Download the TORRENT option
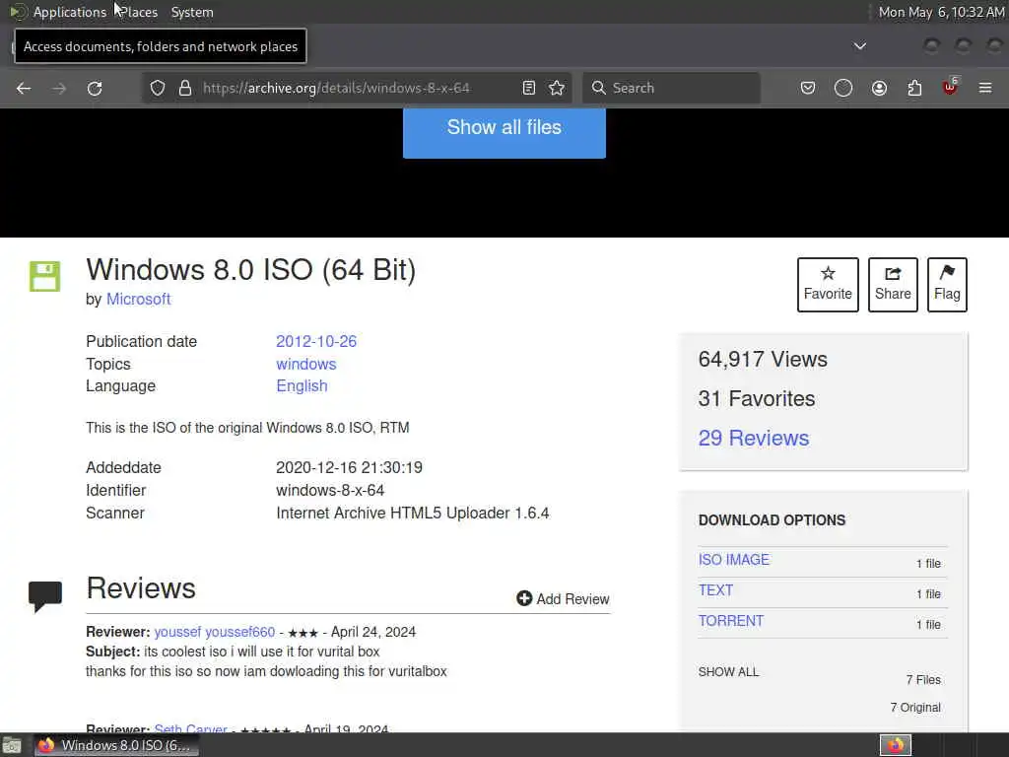Image resolution: width=1009 pixels, height=757 pixels. point(731,621)
